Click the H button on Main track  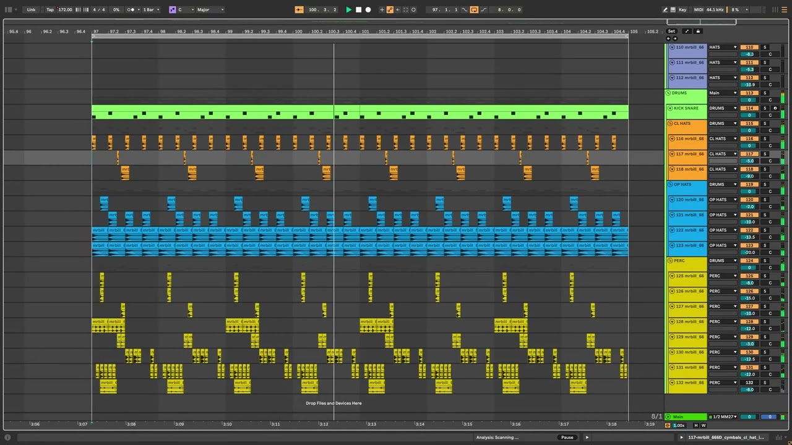[696, 425]
